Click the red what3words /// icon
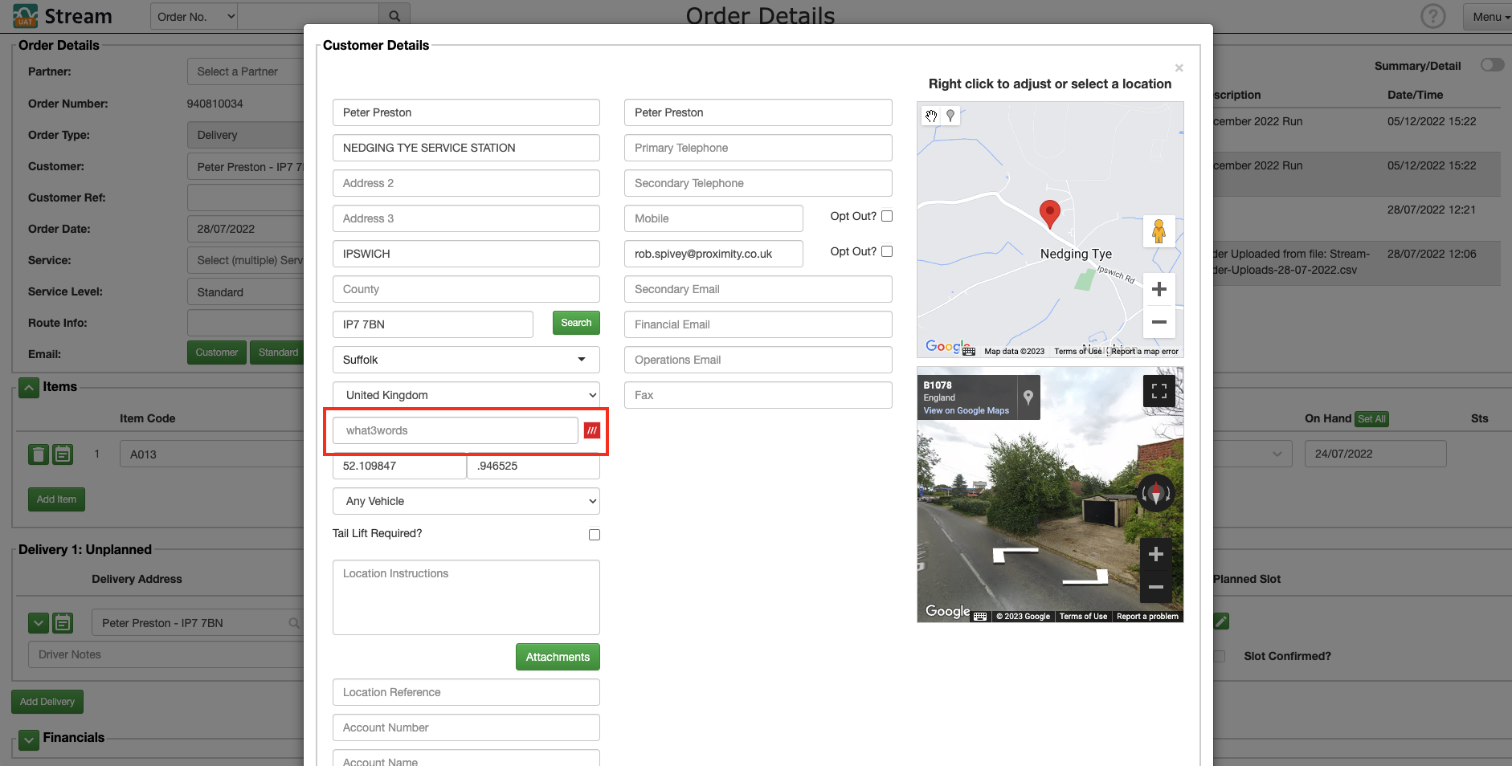This screenshot has height=766, width=1512. click(591, 430)
